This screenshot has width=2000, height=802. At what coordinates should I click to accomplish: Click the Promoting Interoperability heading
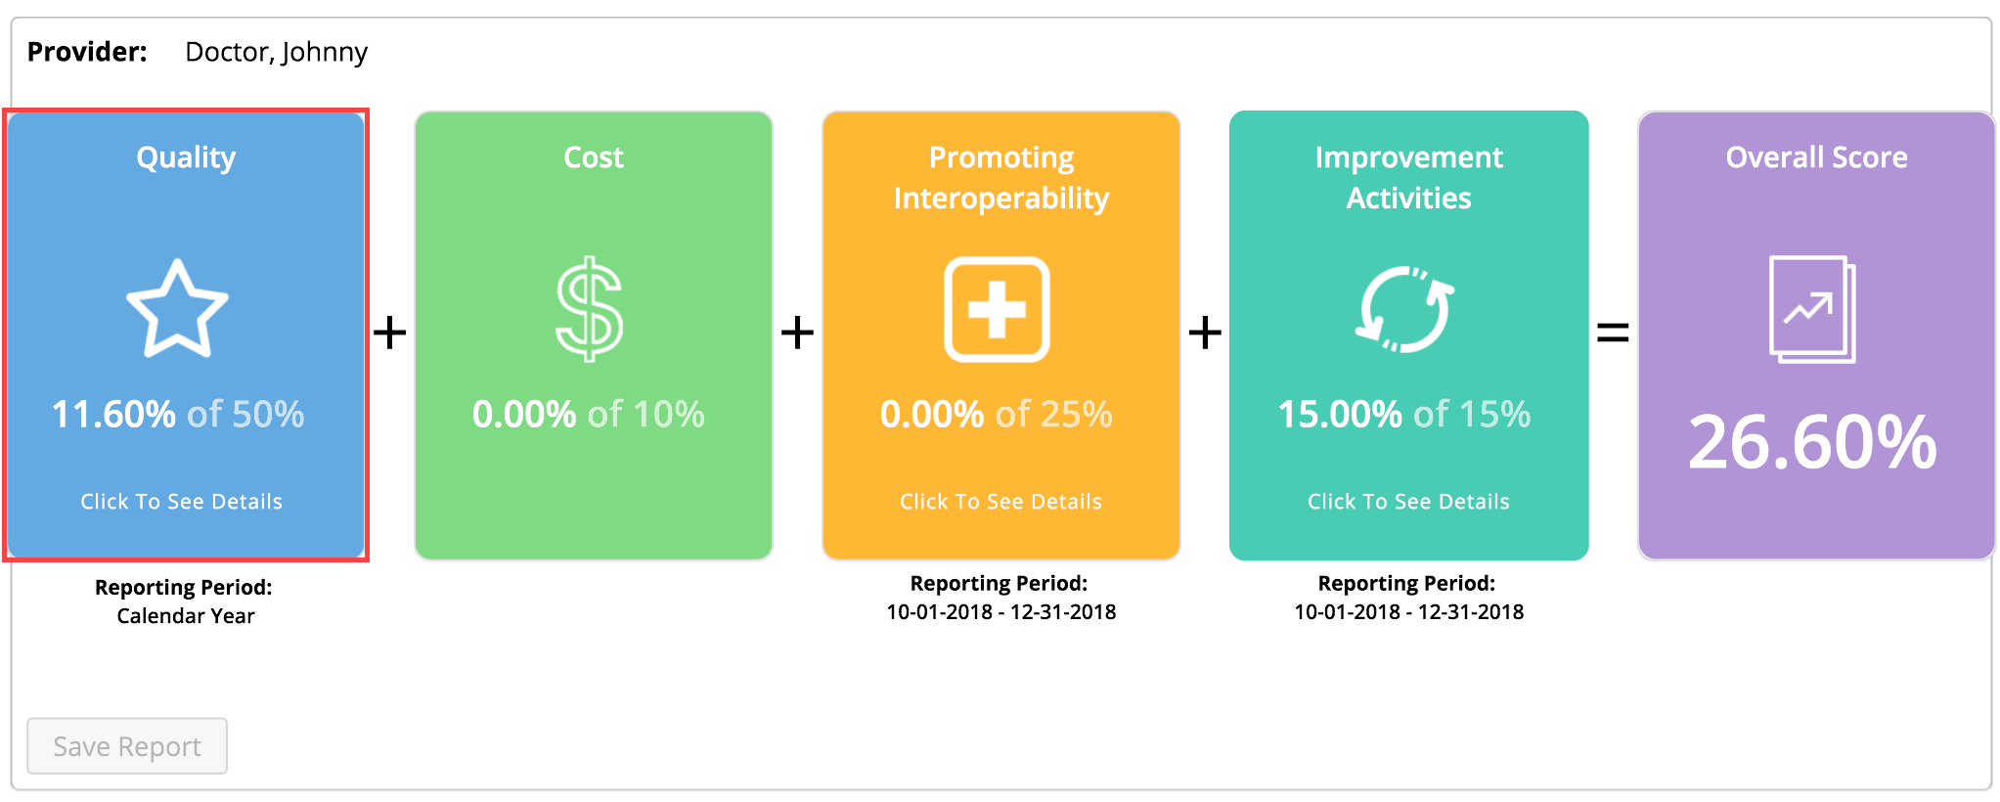pyautogui.click(x=1001, y=178)
